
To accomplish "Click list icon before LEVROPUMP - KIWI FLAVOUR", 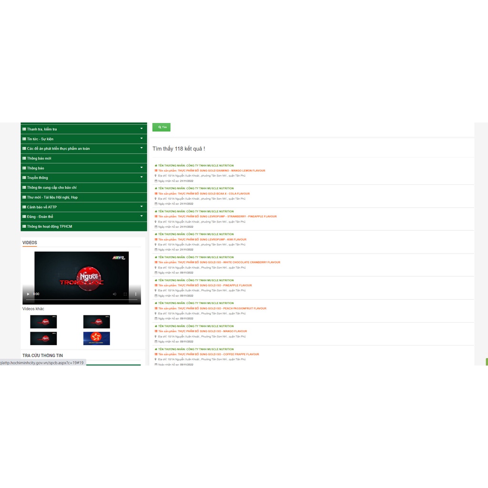I will click(x=156, y=239).
